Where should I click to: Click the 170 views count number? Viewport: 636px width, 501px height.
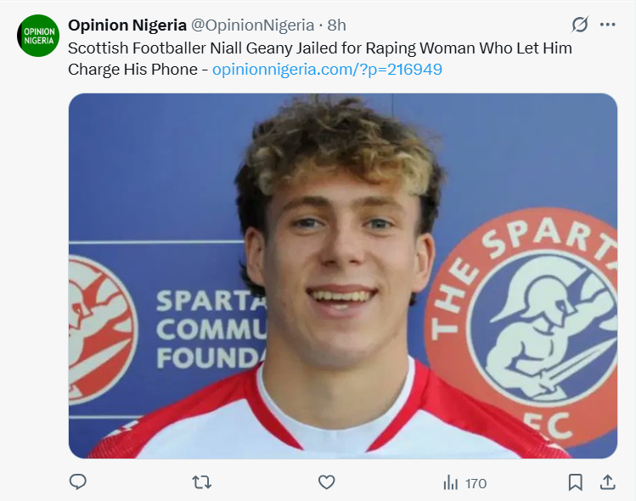(x=476, y=483)
